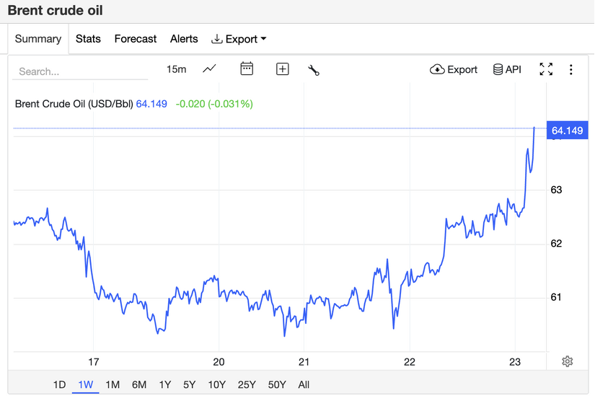This screenshot has height=396, width=595.
Task: Open the wrench chart tools icon
Action: click(x=313, y=69)
